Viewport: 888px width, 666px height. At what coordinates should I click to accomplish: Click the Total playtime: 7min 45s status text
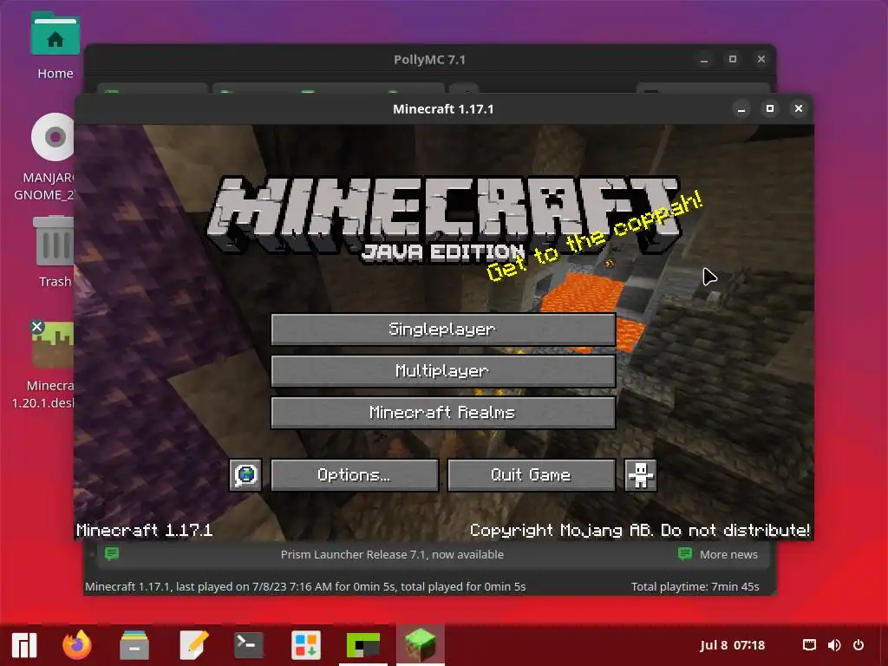point(695,587)
